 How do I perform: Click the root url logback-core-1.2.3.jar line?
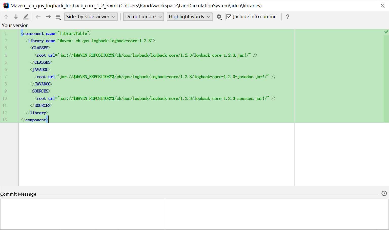(x=146, y=55)
